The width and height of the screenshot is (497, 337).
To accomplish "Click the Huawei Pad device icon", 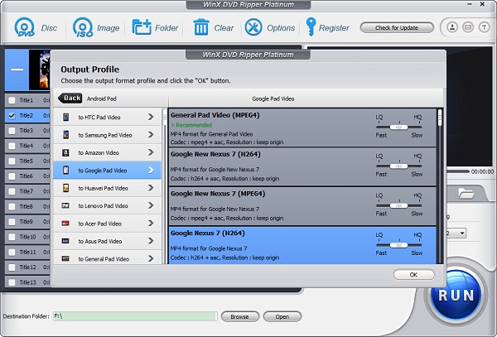I will (65, 188).
